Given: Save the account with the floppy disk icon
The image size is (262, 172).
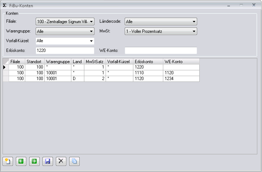Looking at the screenshot, I should pyautogui.click(x=48, y=161).
